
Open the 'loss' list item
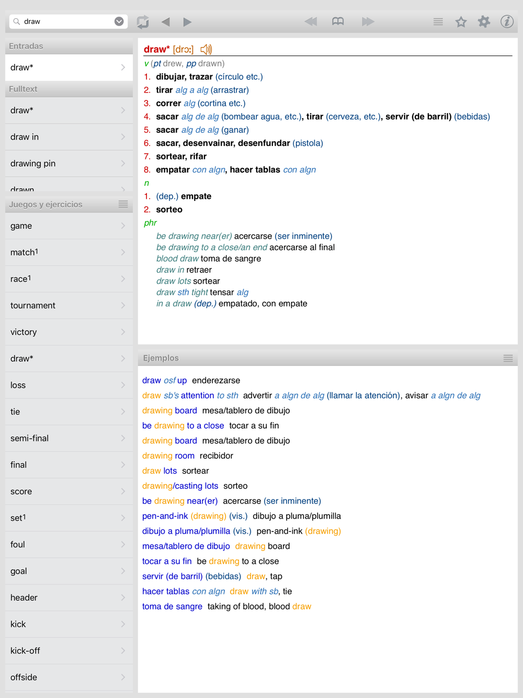click(69, 385)
